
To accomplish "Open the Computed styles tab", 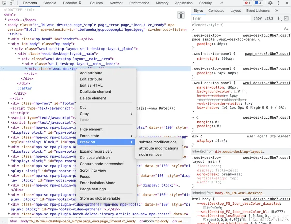I will pos(216,10).
